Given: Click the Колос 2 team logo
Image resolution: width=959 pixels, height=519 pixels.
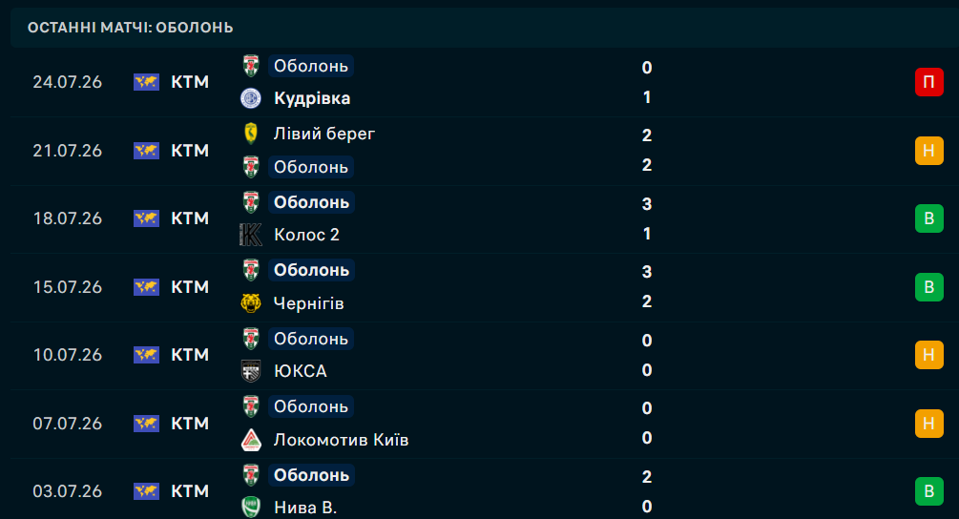Looking at the screenshot, I should [251, 235].
